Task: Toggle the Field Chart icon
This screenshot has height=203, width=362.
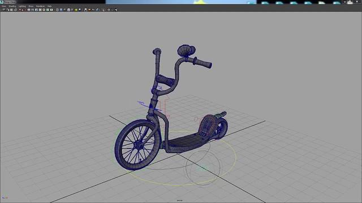Action: click(44, 10)
